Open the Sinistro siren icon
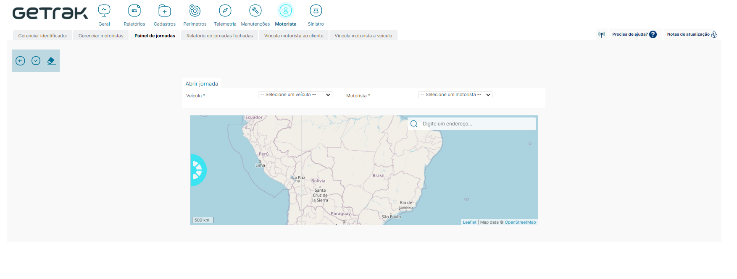The image size is (737, 279). click(316, 10)
